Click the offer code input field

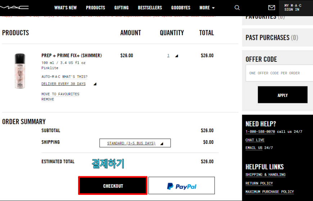click(279, 73)
